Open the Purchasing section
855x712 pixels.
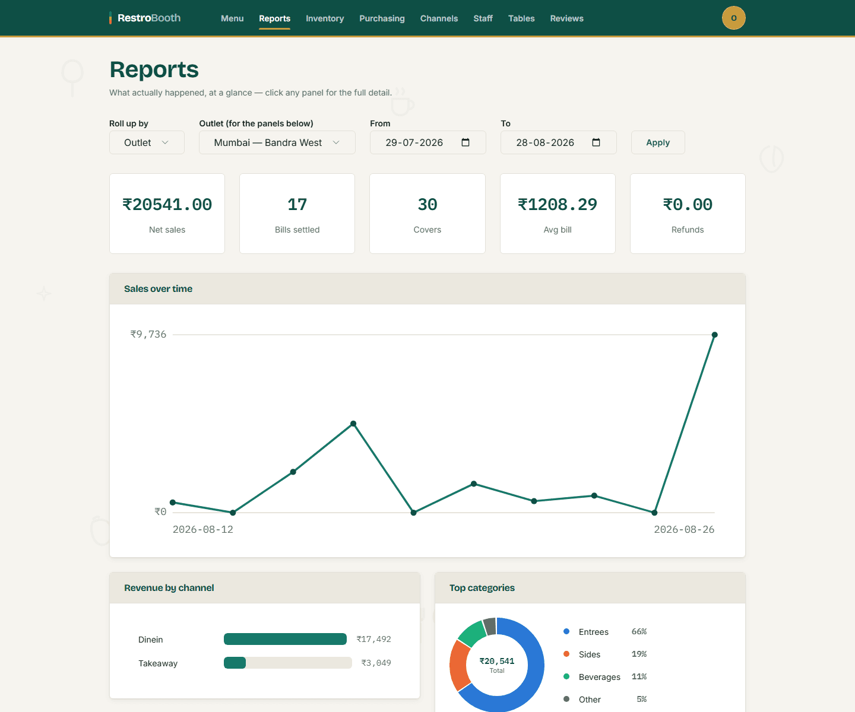coord(382,18)
